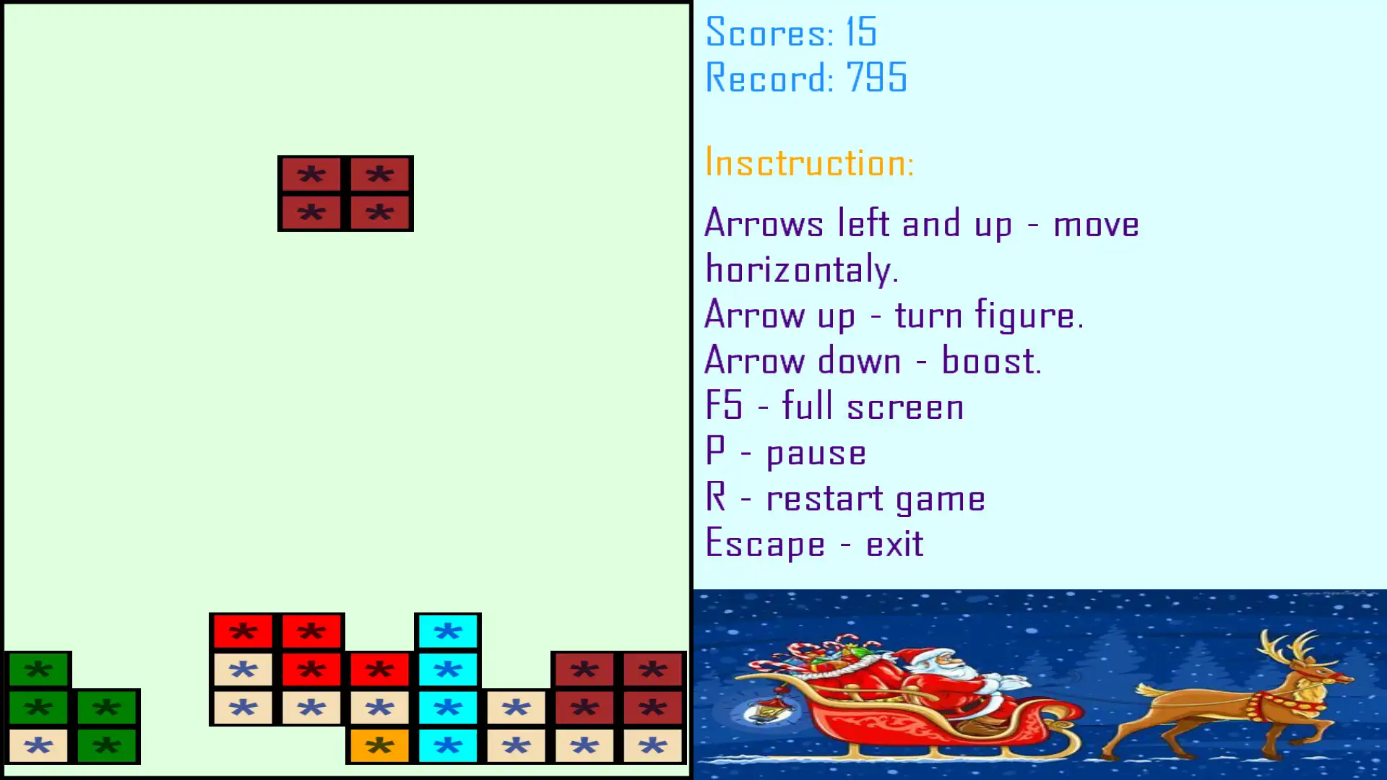Click the red O-piece block in play area
The height and width of the screenshot is (780, 1387).
click(x=345, y=194)
